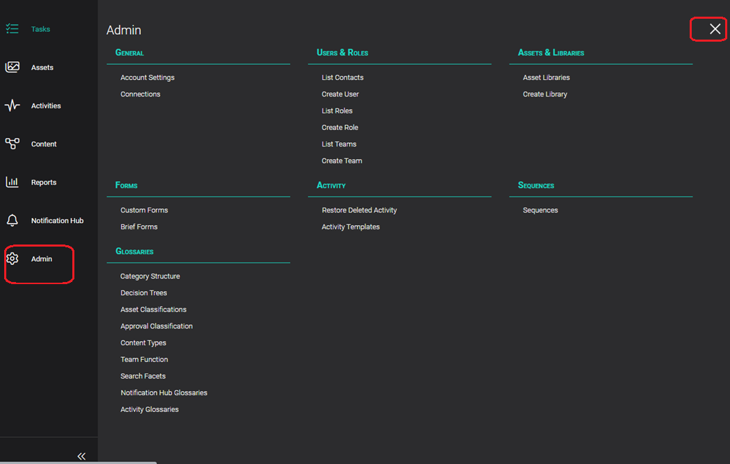Open Reports using bar chart icon
Viewport: 730px width, 464px height.
pos(12,182)
